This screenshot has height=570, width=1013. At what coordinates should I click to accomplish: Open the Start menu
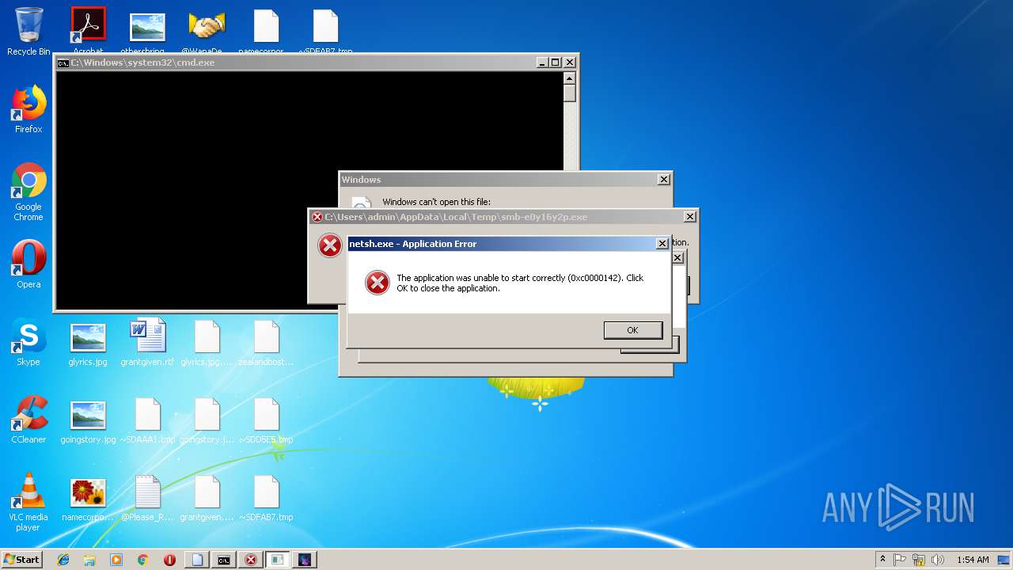click(x=21, y=560)
